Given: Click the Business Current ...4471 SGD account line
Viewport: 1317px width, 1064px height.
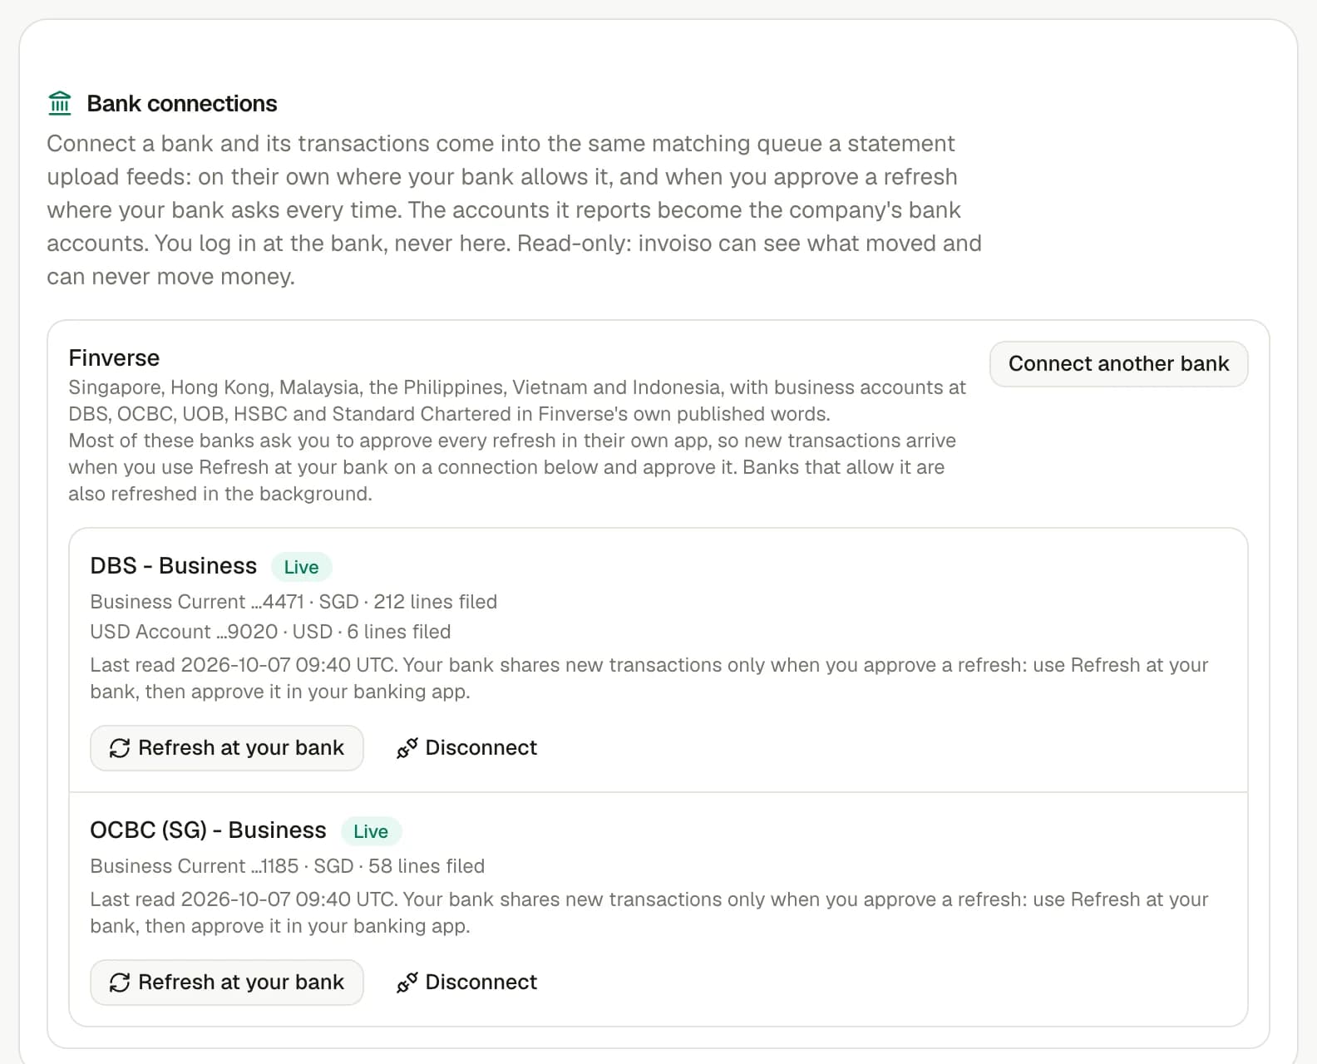Looking at the screenshot, I should (293, 602).
